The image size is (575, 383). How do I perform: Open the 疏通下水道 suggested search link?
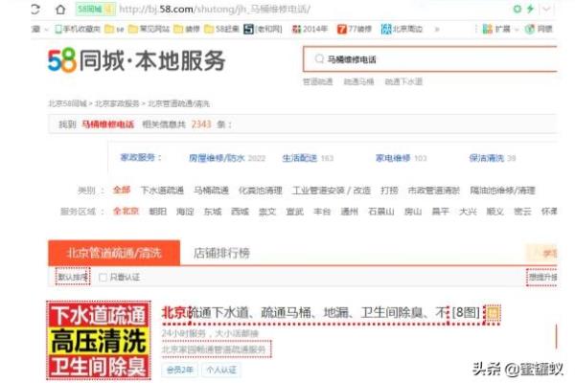tap(403, 81)
